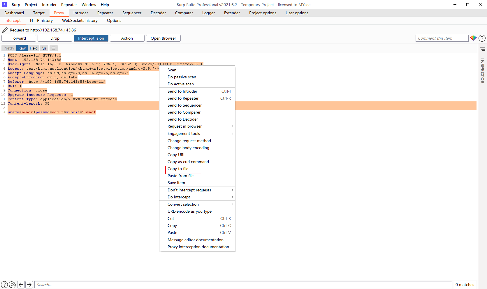Open HTTP history sub-tab
This screenshot has width=487, height=289.
pyautogui.click(x=41, y=20)
